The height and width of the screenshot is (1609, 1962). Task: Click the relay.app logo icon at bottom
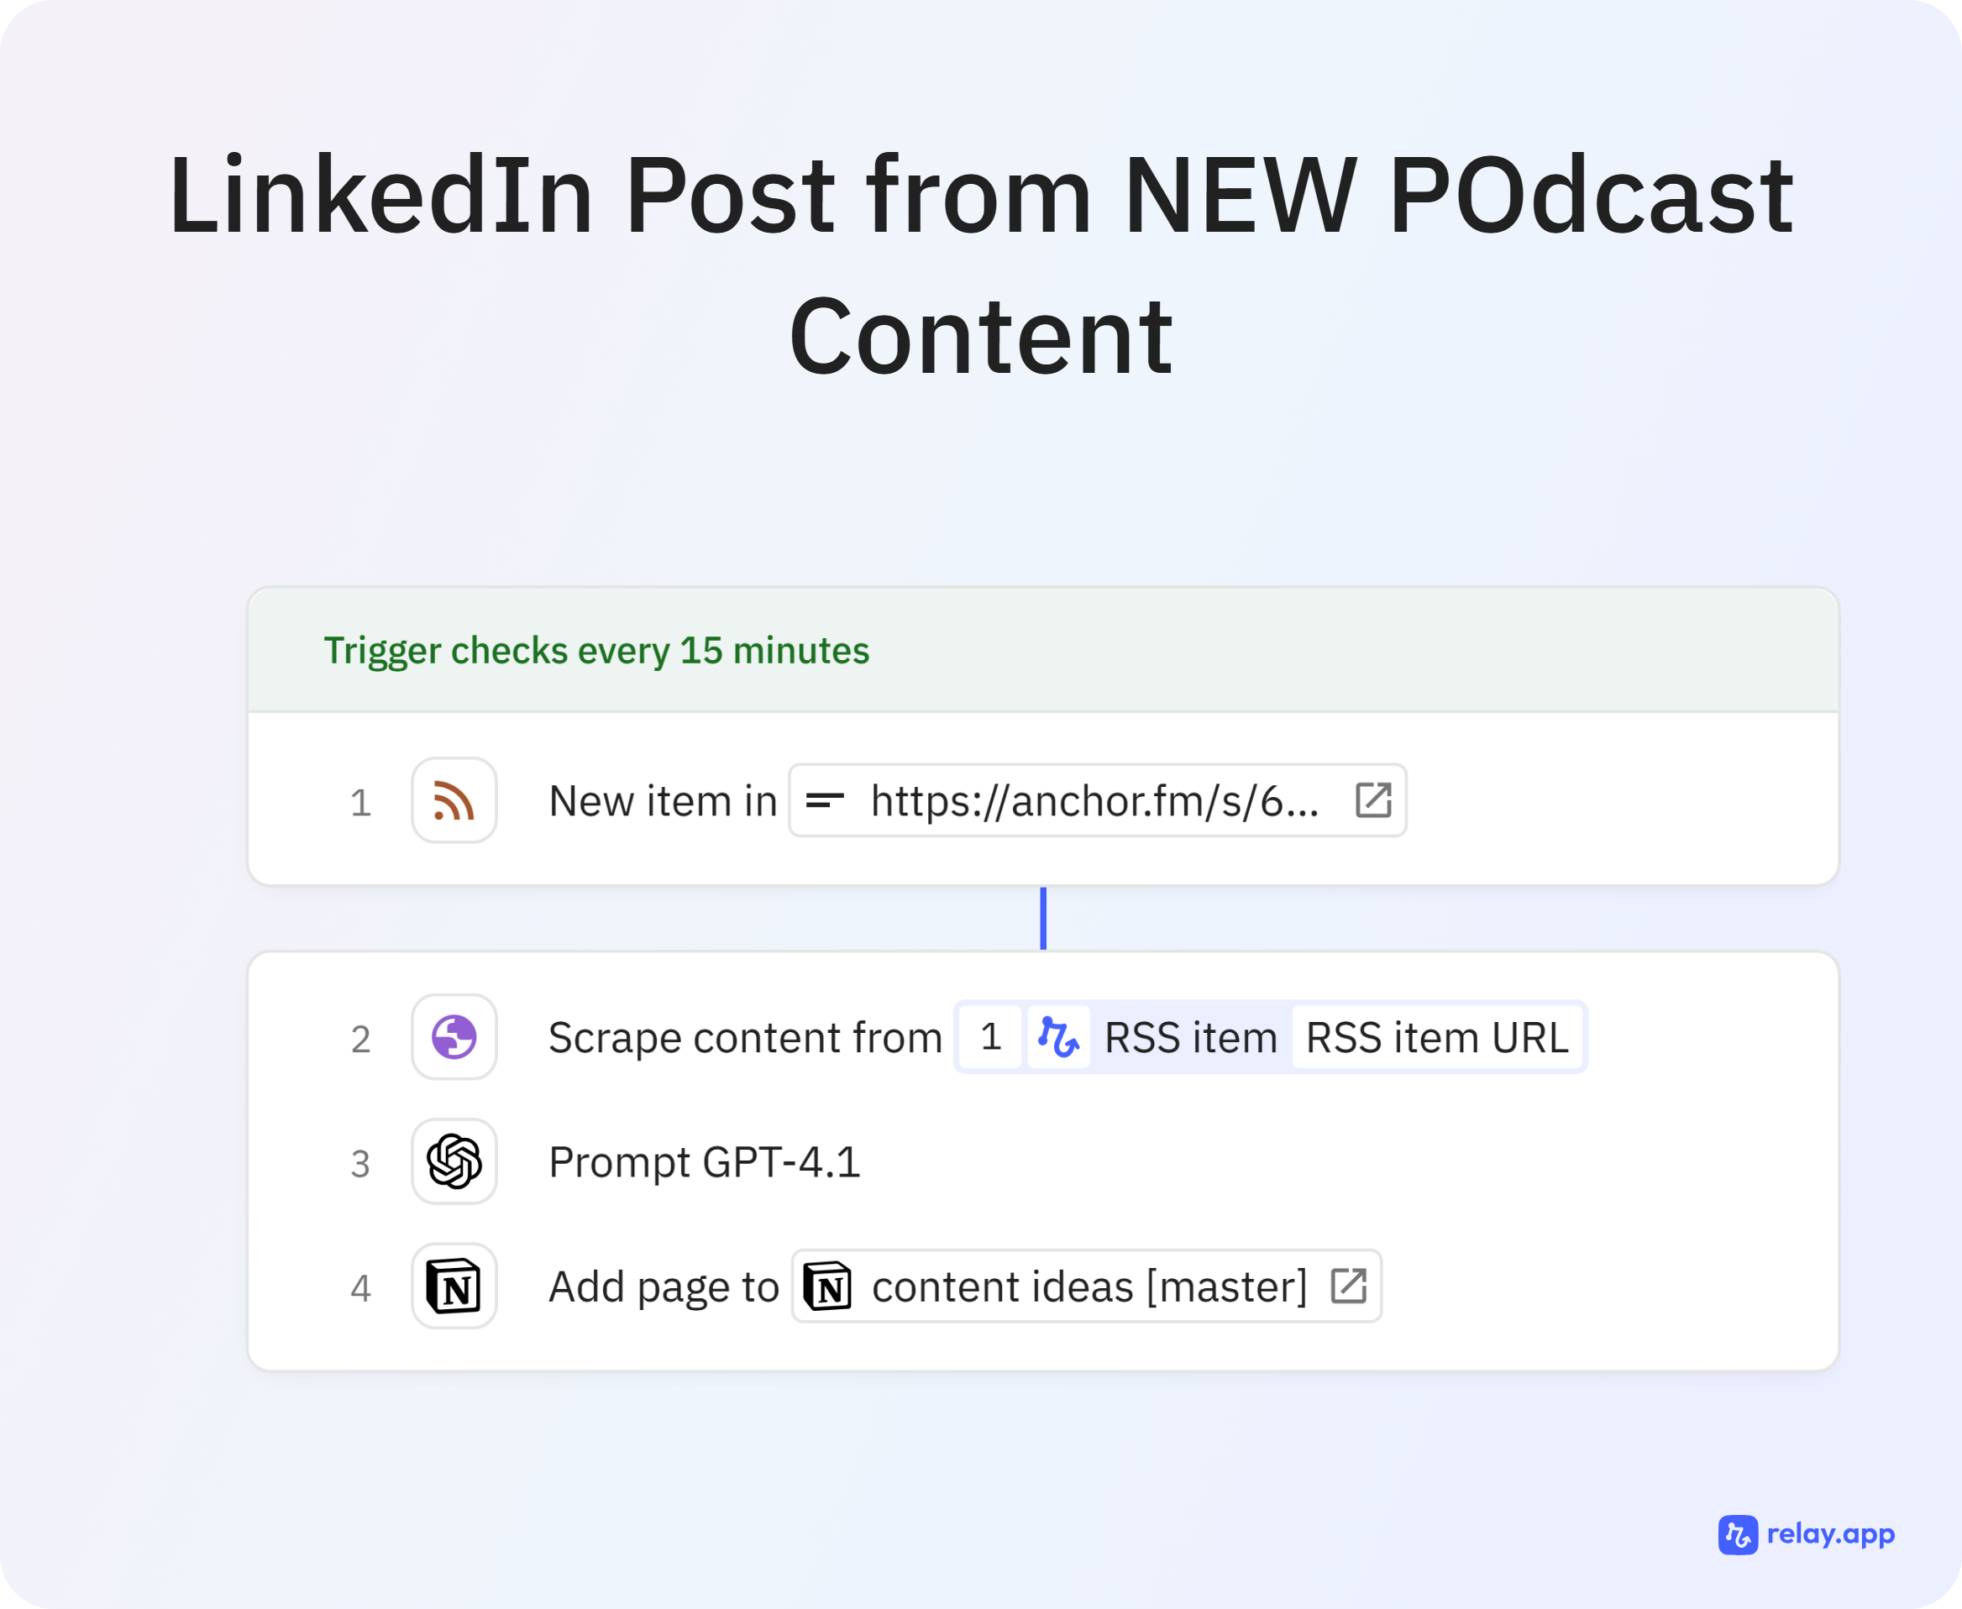1738,1535
